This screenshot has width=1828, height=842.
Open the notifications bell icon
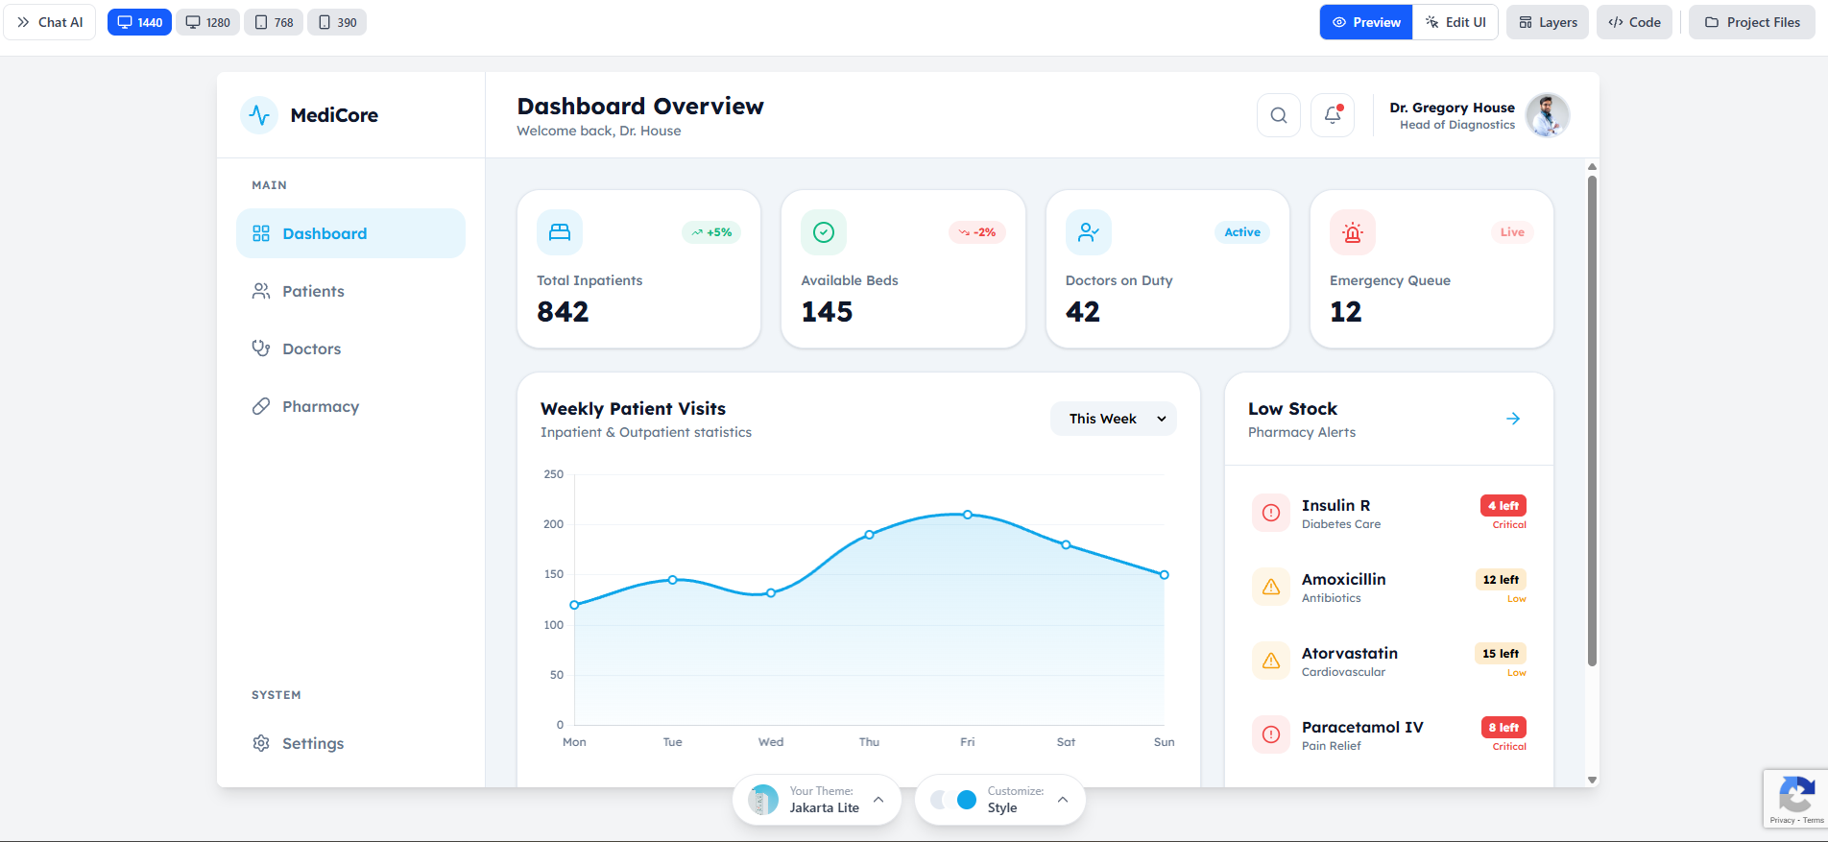click(1333, 115)
